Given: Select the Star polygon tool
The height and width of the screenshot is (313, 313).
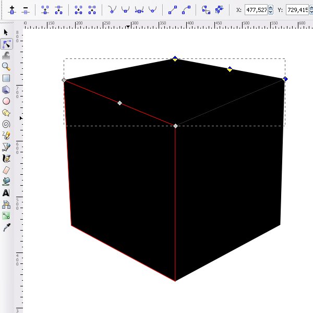Looking at the screenshot, I should 6,113.
